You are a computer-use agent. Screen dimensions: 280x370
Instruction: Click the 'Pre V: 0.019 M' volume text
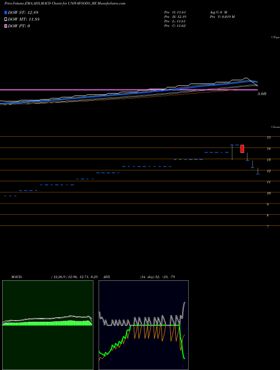(222, 17)
